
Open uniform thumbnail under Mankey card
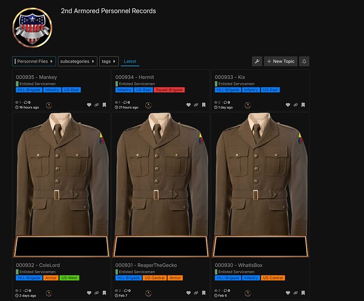[x=61, y=185]
